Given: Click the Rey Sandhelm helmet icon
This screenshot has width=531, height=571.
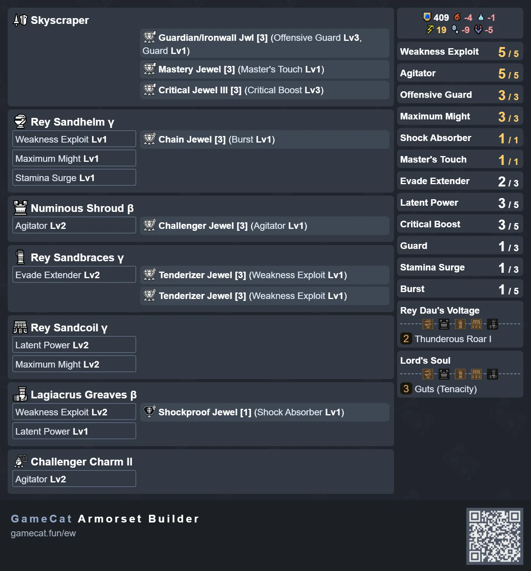Looking at the screenshot, I should point(20,121).
